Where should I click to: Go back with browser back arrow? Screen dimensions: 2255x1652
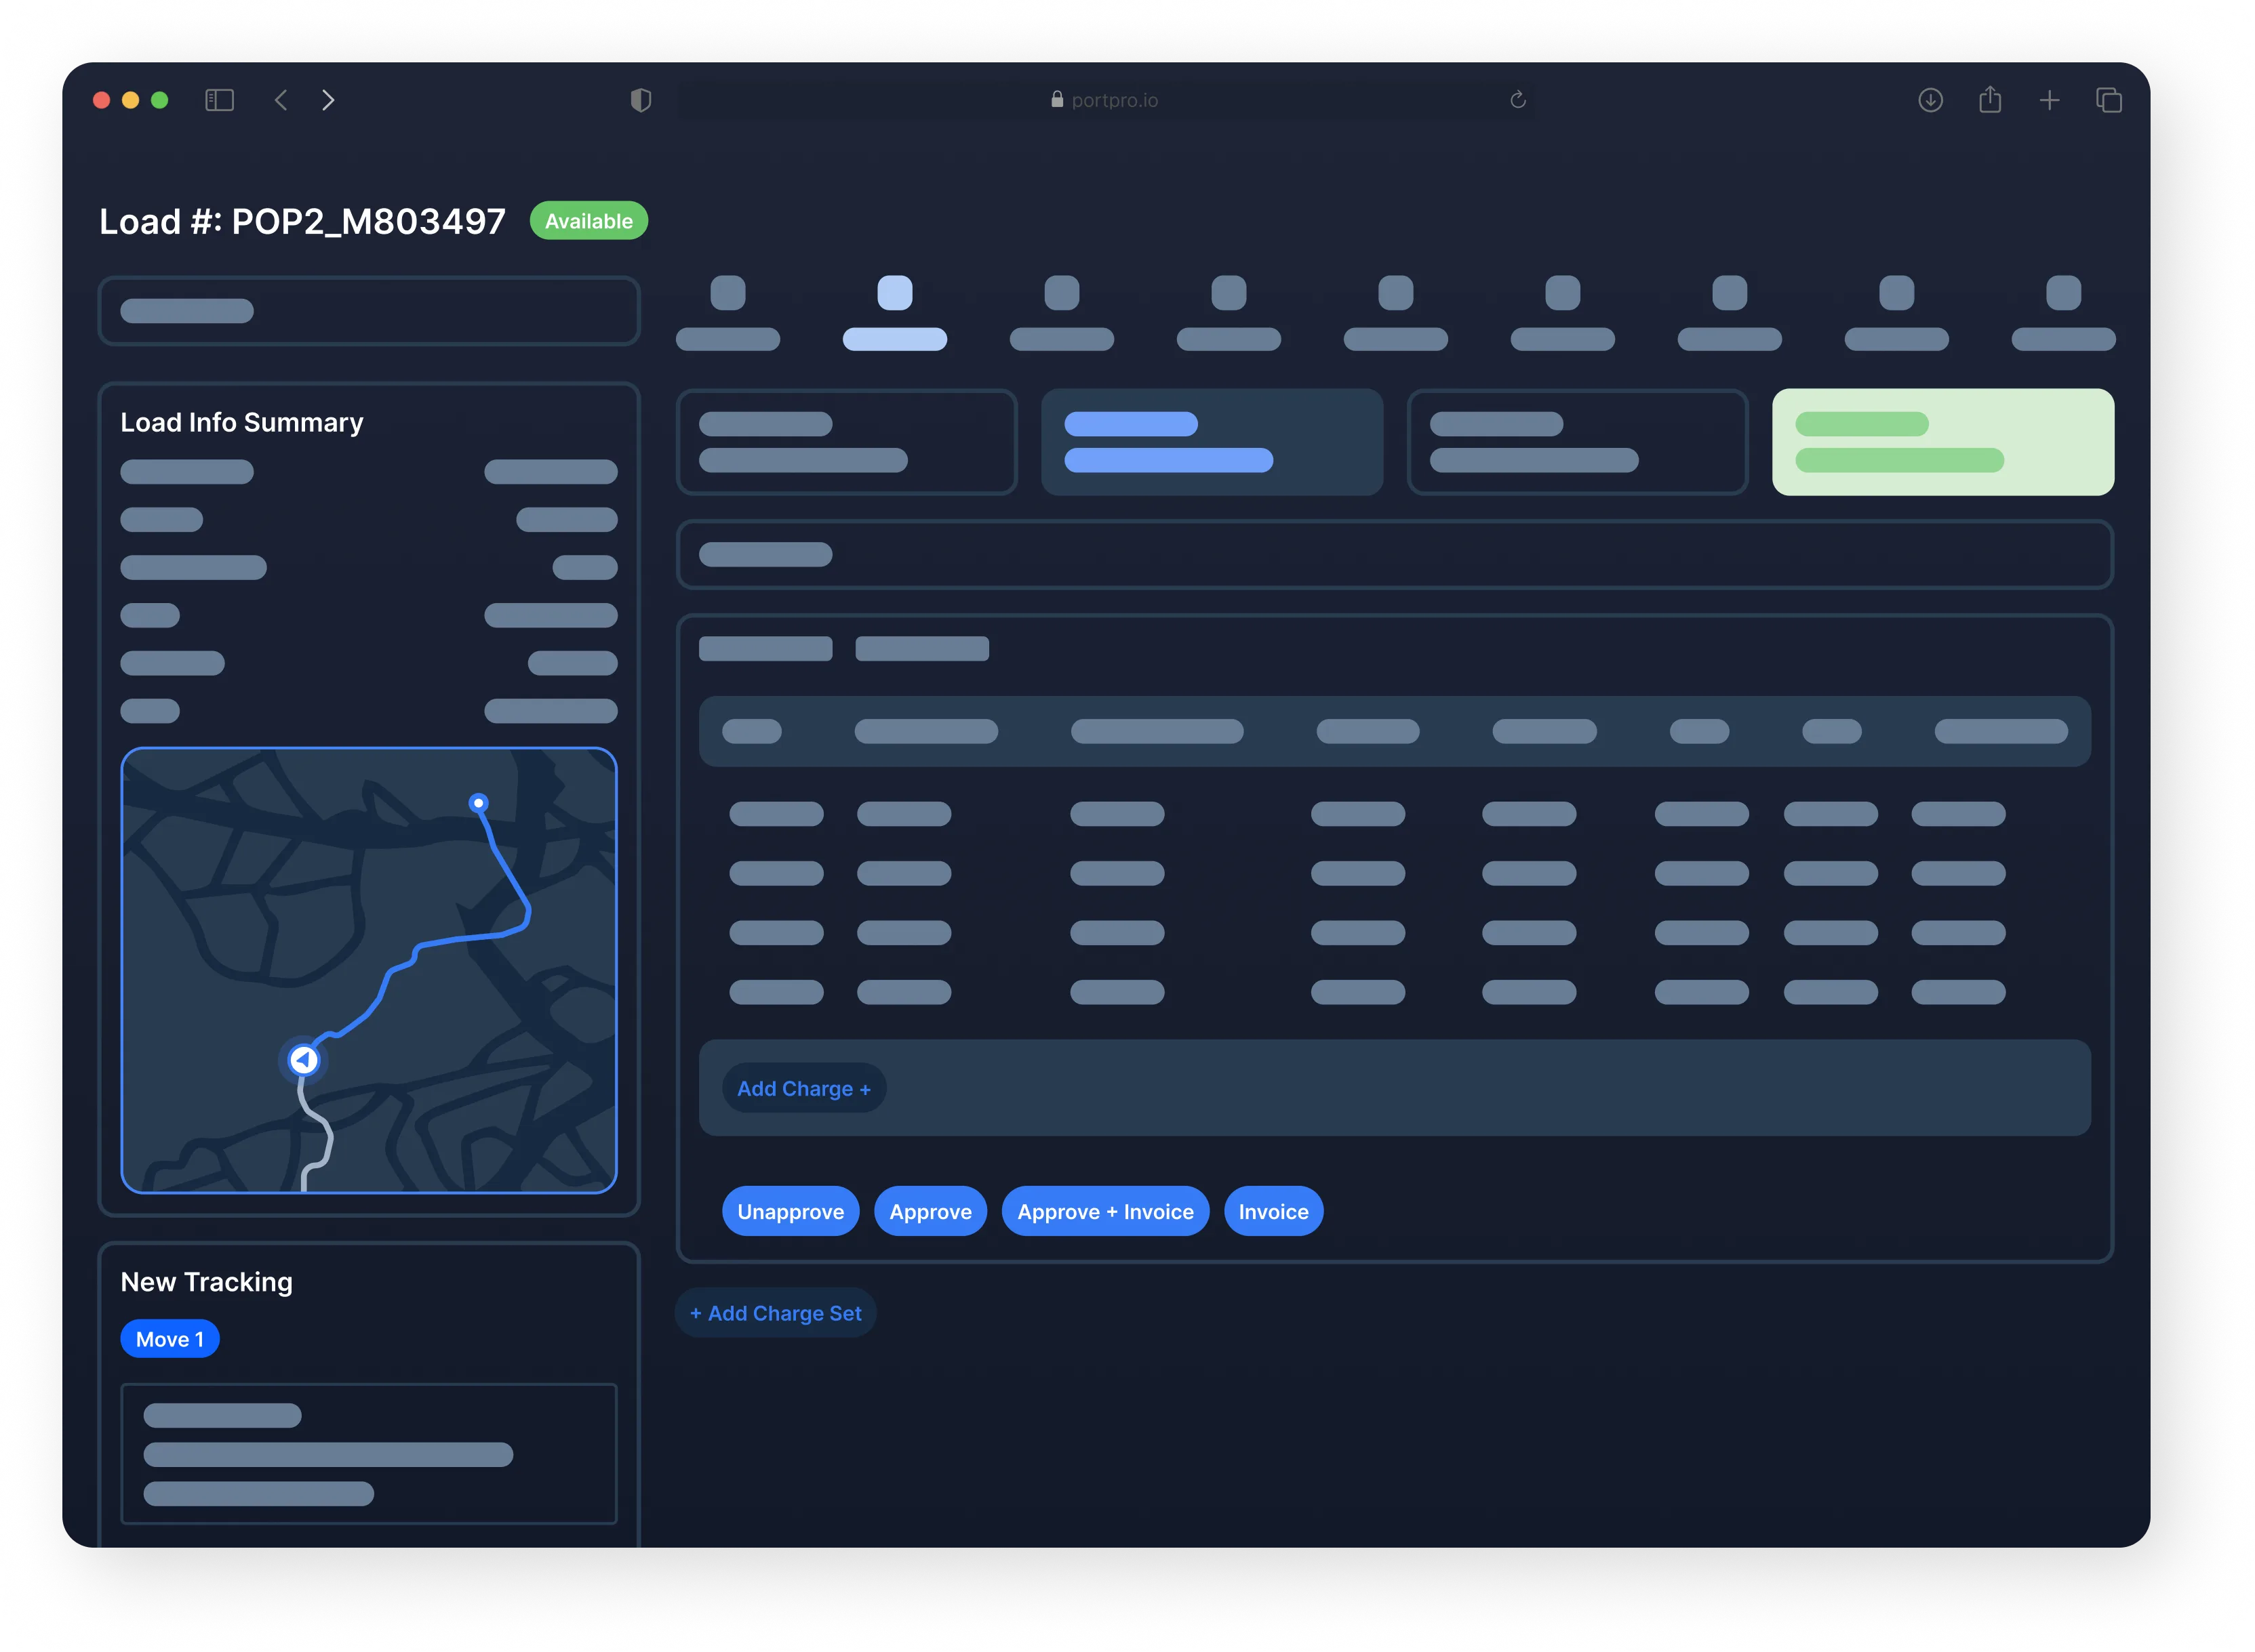point(281,100)
